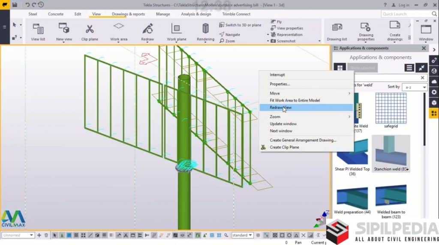This screenshot has width=439, height=245.
Task: Click Create General Arrangement Drawing option
Action: 303,140
